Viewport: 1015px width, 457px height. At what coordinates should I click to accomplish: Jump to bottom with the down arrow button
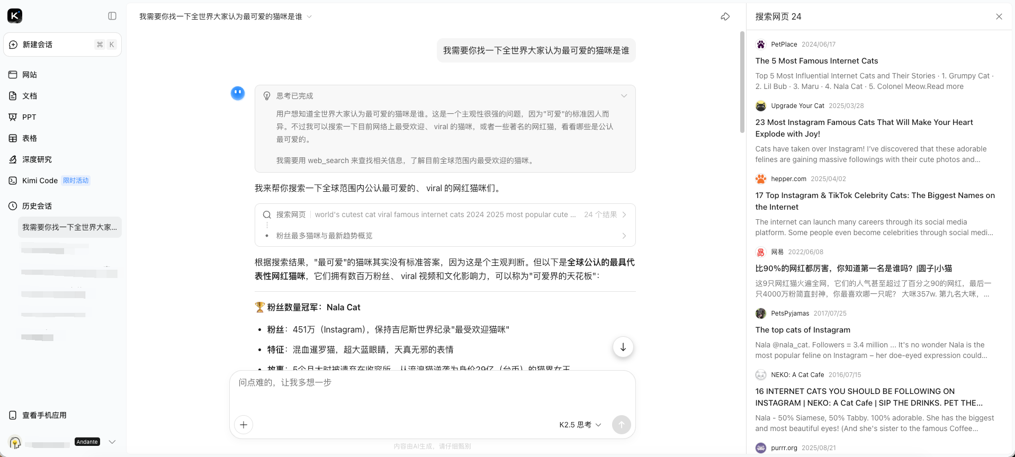pos(623,347)
